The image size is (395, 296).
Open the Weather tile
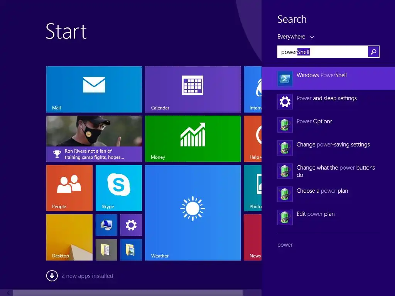pyautogui.click(x=193, y=213)
